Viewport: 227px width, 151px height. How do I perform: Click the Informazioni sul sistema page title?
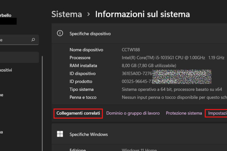[x=143, y=14]
